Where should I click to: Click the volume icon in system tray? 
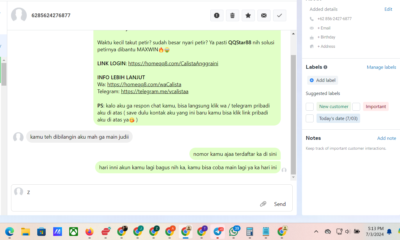pos(347,232)
